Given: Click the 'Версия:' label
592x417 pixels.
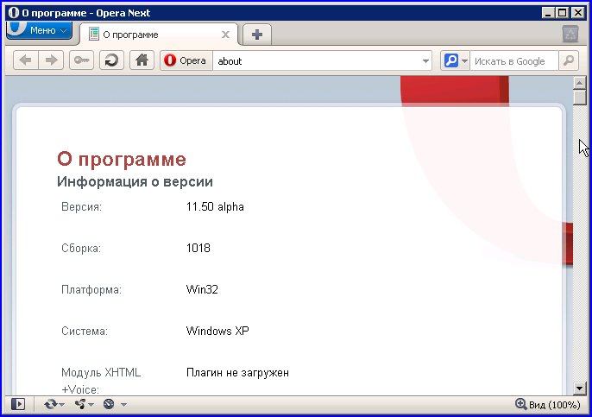Looking at the screenshot, I should coord(81,206).
